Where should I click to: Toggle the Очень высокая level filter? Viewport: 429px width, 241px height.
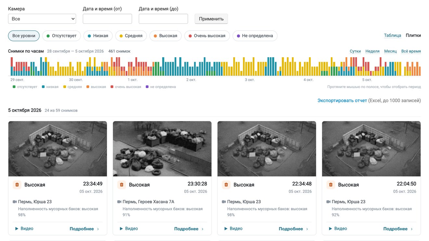pos(207,36)
